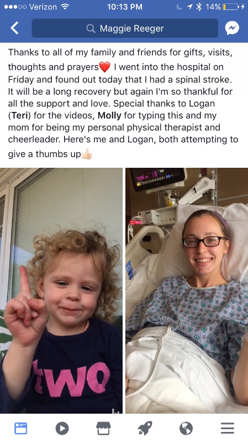248x443 pixels.
Task: Tap the Bluetooth status bar icon
Action: 199,7
